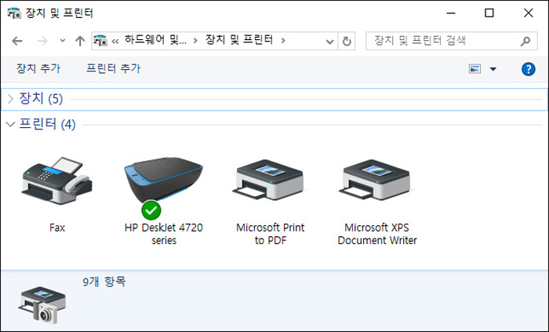Click the change view icon button
Viewport: 549px width, 332px height.
pyautogui.click(x=474, y=69)
